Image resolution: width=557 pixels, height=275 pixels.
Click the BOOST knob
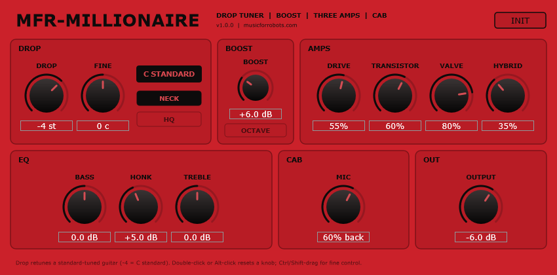click(x=256, y=88)
